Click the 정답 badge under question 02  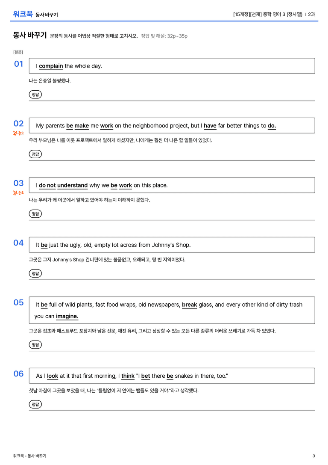(x=35, y=154)
